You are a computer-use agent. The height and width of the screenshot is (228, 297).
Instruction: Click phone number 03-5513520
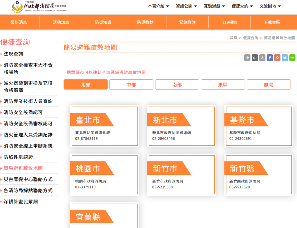pos(239,187)
